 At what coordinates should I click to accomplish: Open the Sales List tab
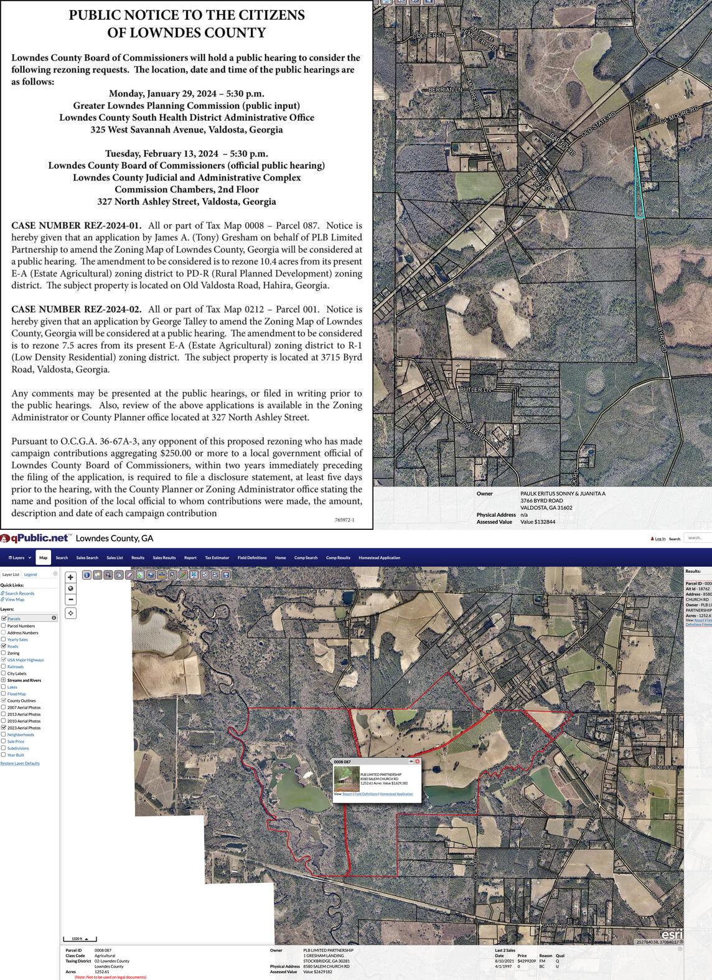(115, 558)
